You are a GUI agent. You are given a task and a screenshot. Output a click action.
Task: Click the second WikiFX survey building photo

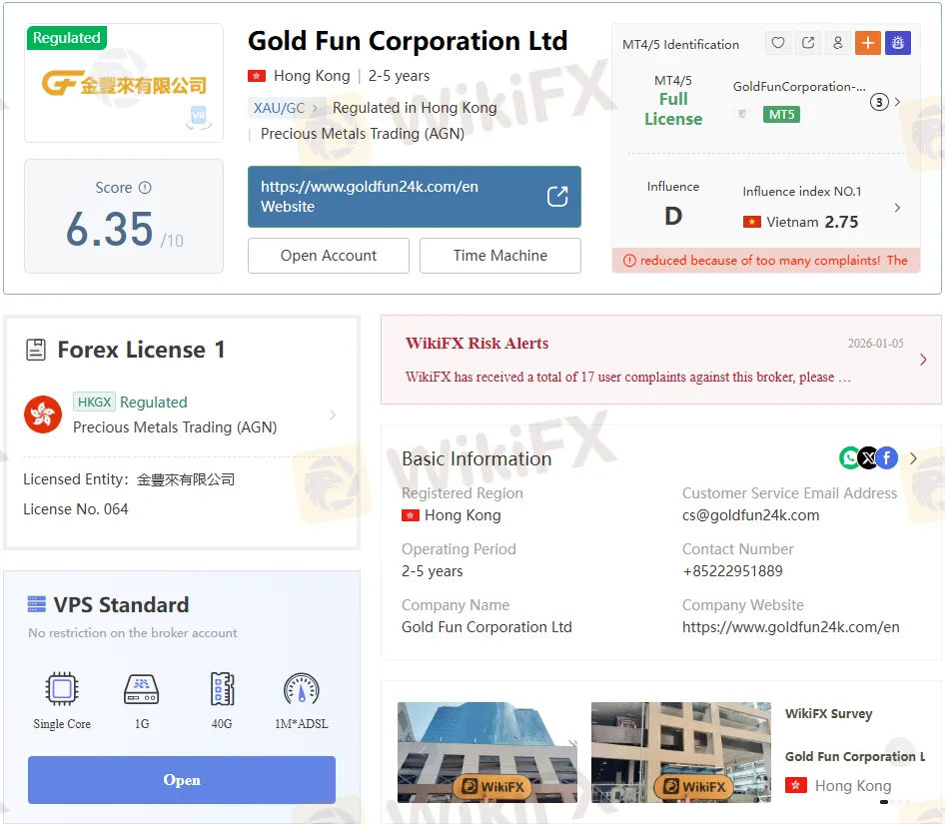681,752
